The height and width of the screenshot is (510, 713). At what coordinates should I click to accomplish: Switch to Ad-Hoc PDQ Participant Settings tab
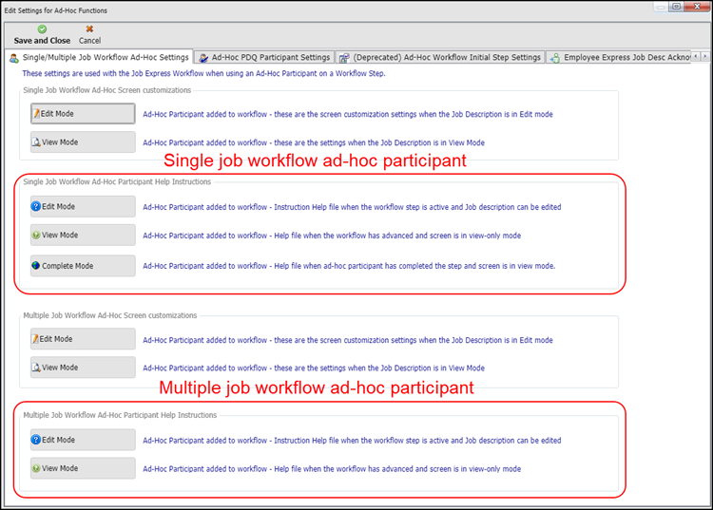pyautogui.click(x=264, y=57)
